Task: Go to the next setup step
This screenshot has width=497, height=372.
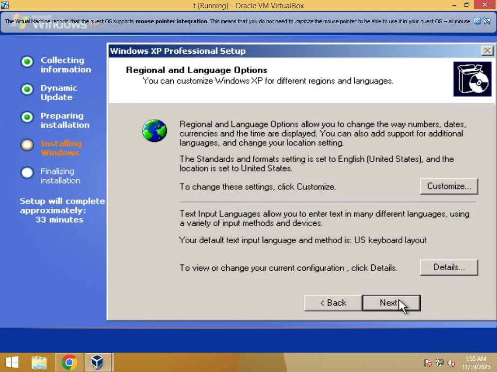Action: [x=392, y=303]
